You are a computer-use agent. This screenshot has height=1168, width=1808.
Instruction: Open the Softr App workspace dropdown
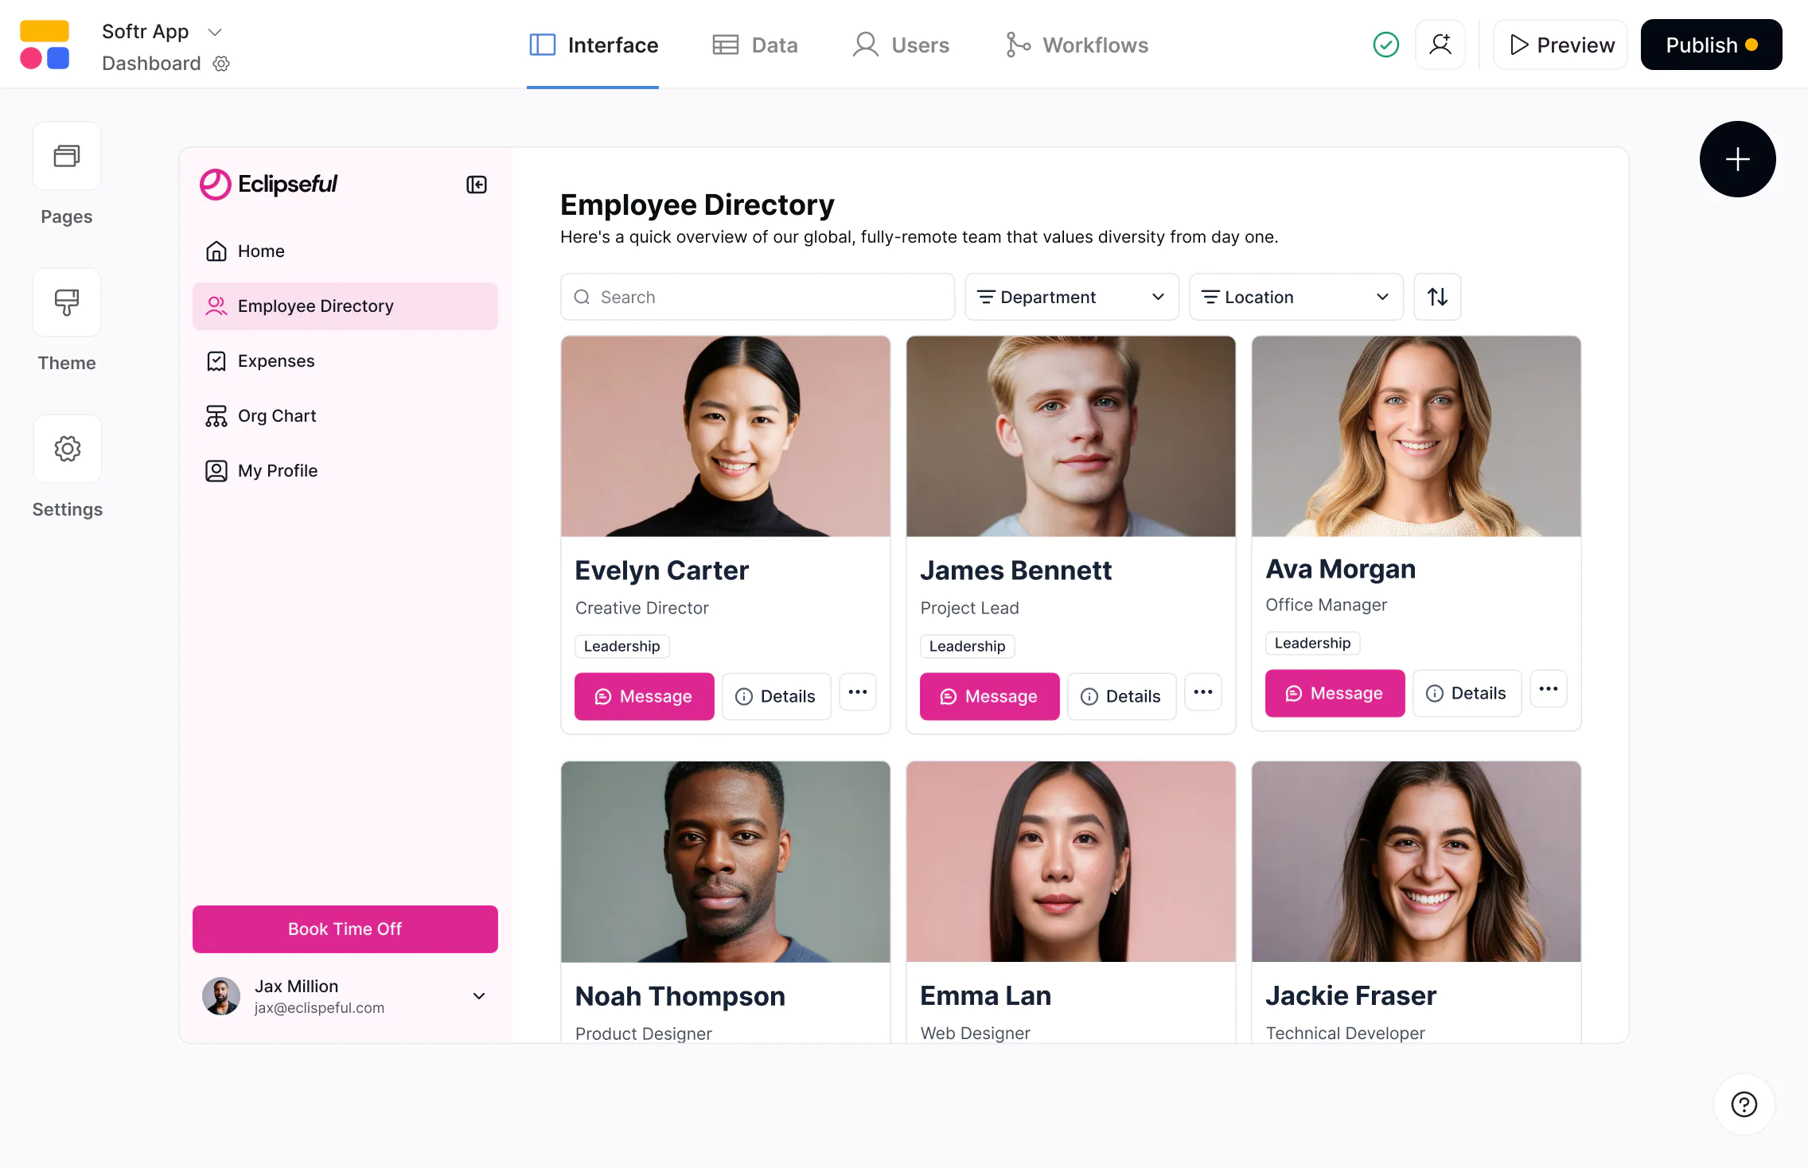214,32
